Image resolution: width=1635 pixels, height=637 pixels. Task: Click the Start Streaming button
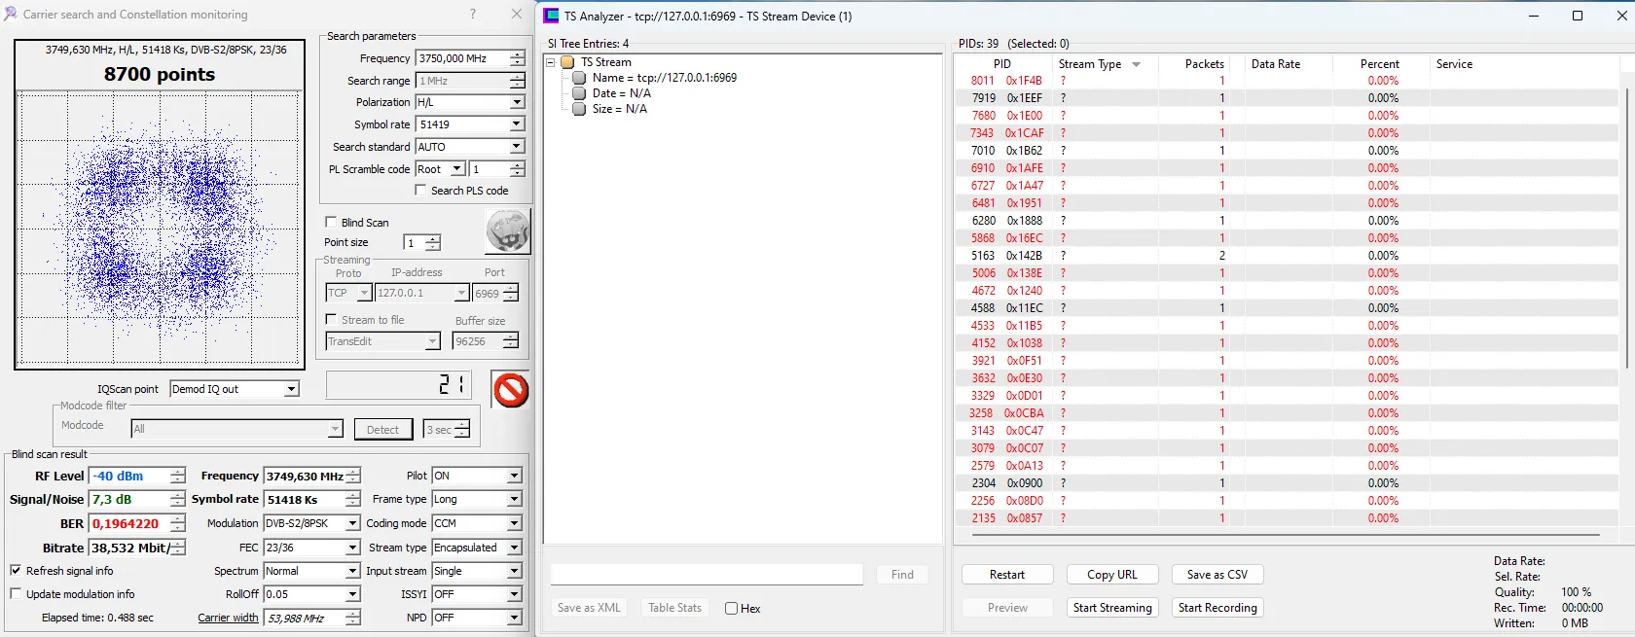pyautogui.click(x=1112, y=608)
